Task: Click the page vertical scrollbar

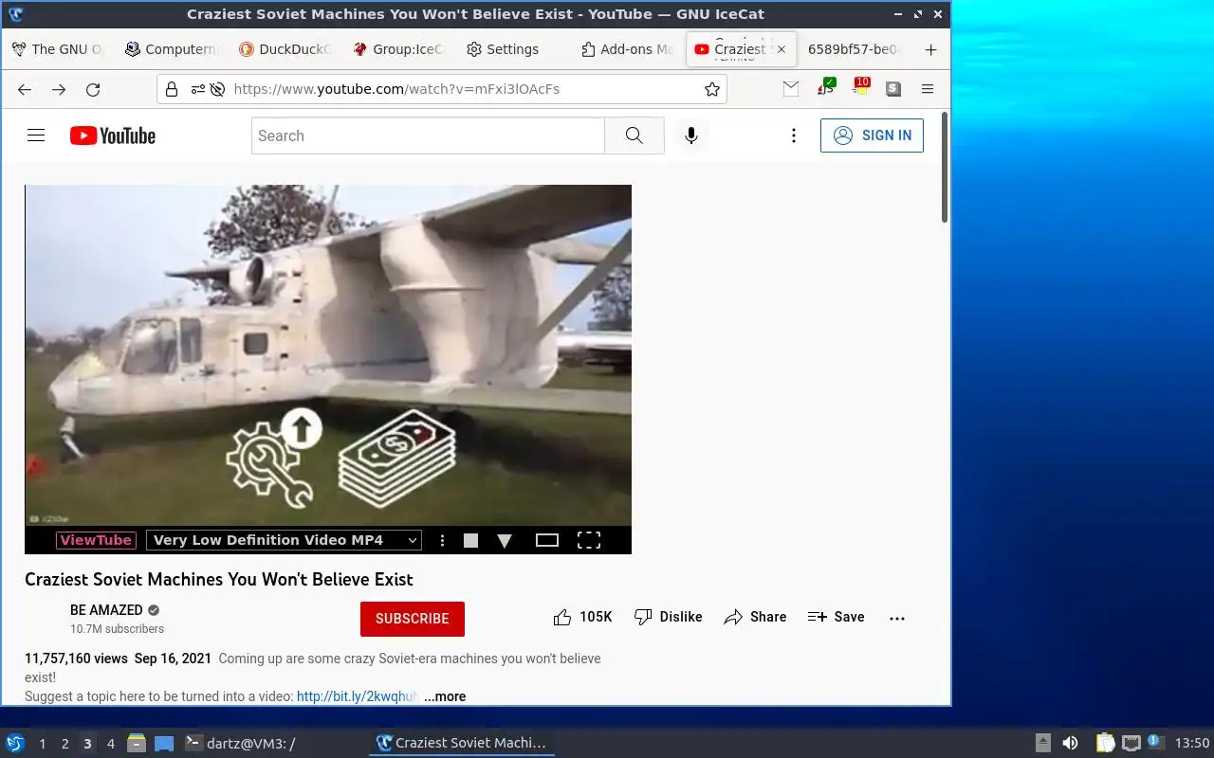Action: click(945, 167)
